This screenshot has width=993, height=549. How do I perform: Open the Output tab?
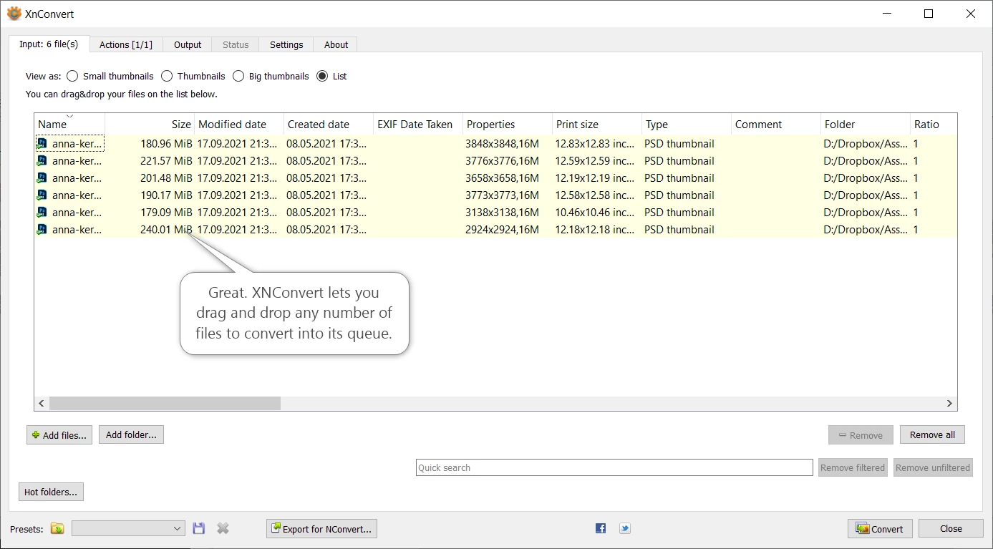click(188, 44)
